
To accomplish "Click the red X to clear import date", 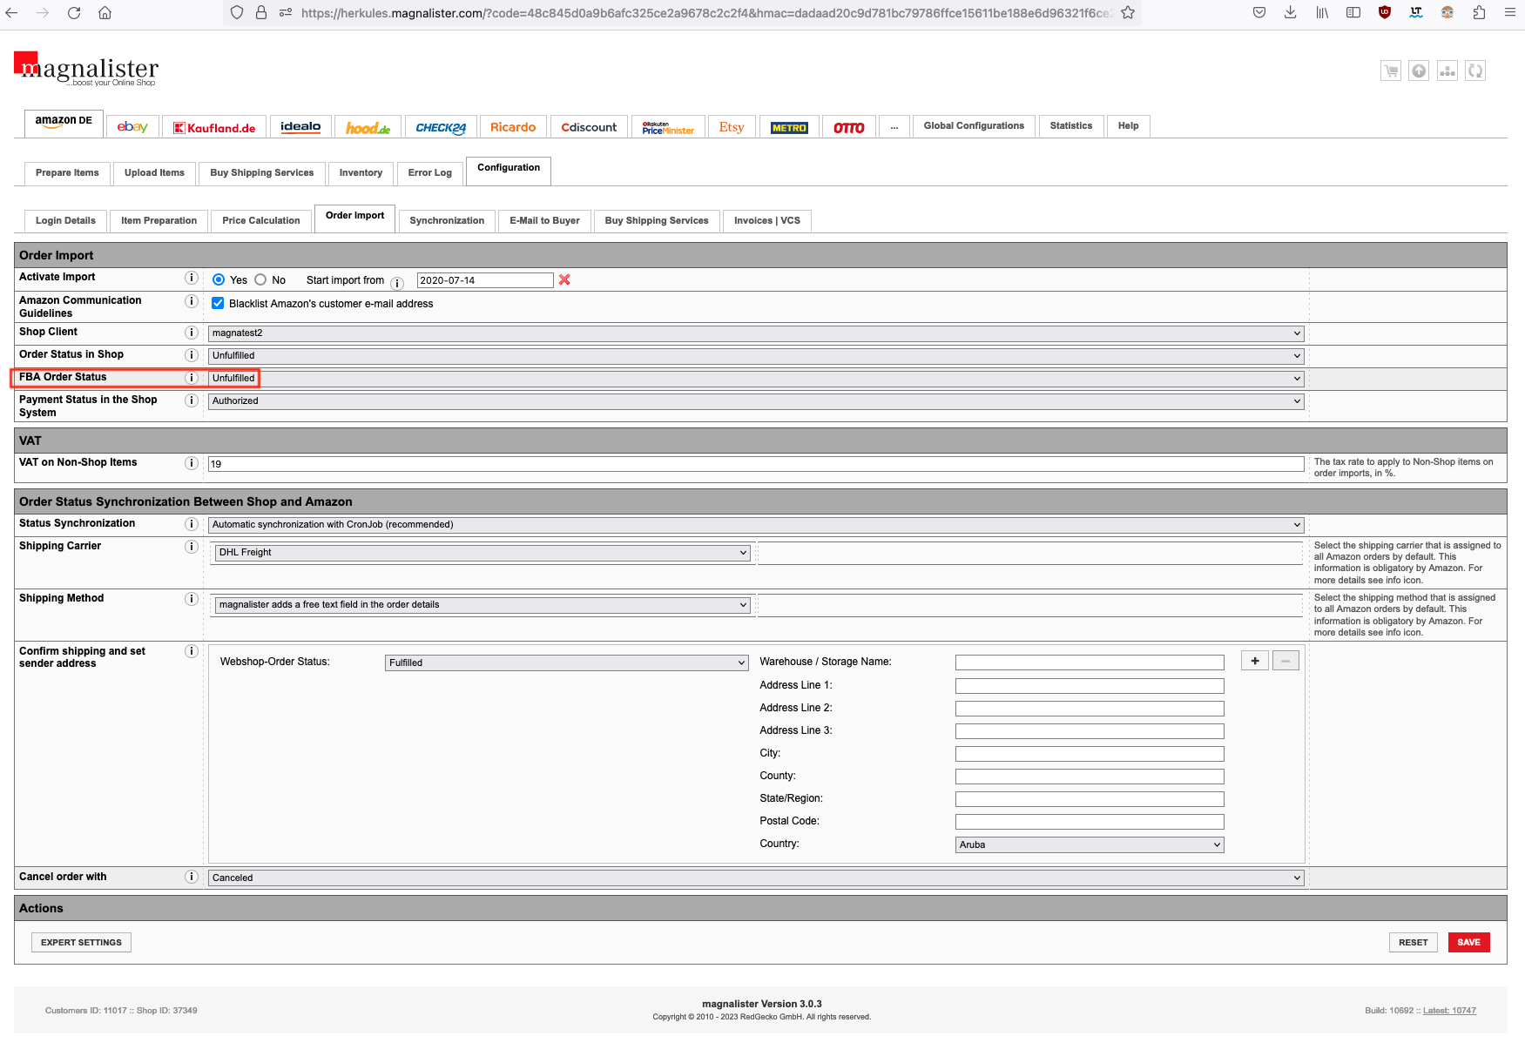I will pos(564,279).
